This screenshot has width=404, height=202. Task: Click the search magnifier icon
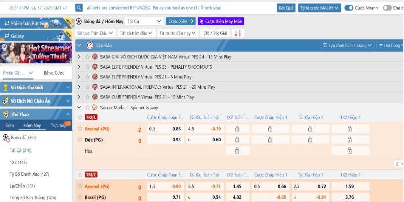80,8
